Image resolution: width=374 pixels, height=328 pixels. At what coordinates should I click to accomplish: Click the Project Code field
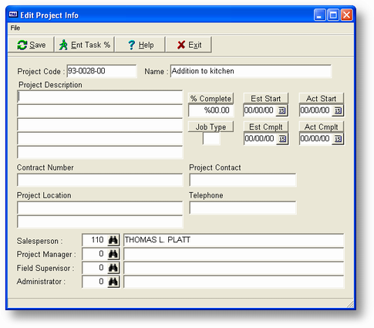[x=102, y=71]
